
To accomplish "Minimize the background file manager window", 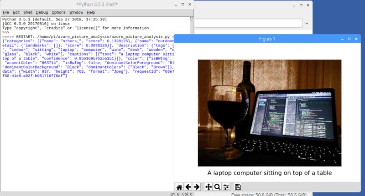I will tap(294, 5).
